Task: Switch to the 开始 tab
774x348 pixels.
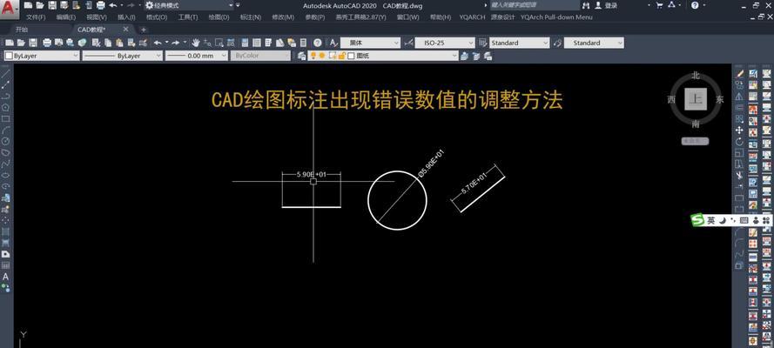Action: click(21, 30)
